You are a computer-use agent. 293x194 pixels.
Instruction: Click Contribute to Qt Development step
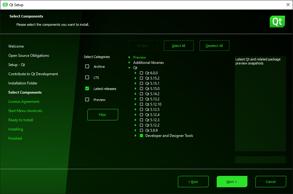click(x=33, y=74)
